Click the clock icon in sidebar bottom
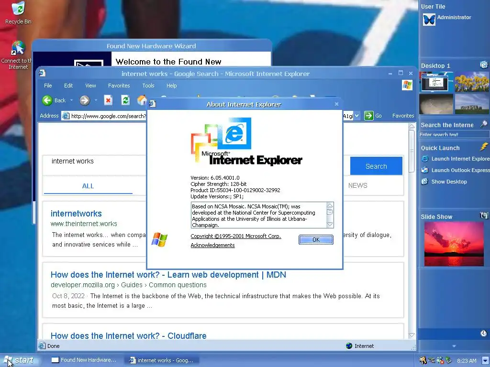The height and width of the screenshot is (367, 490). [x=484, y=333]
